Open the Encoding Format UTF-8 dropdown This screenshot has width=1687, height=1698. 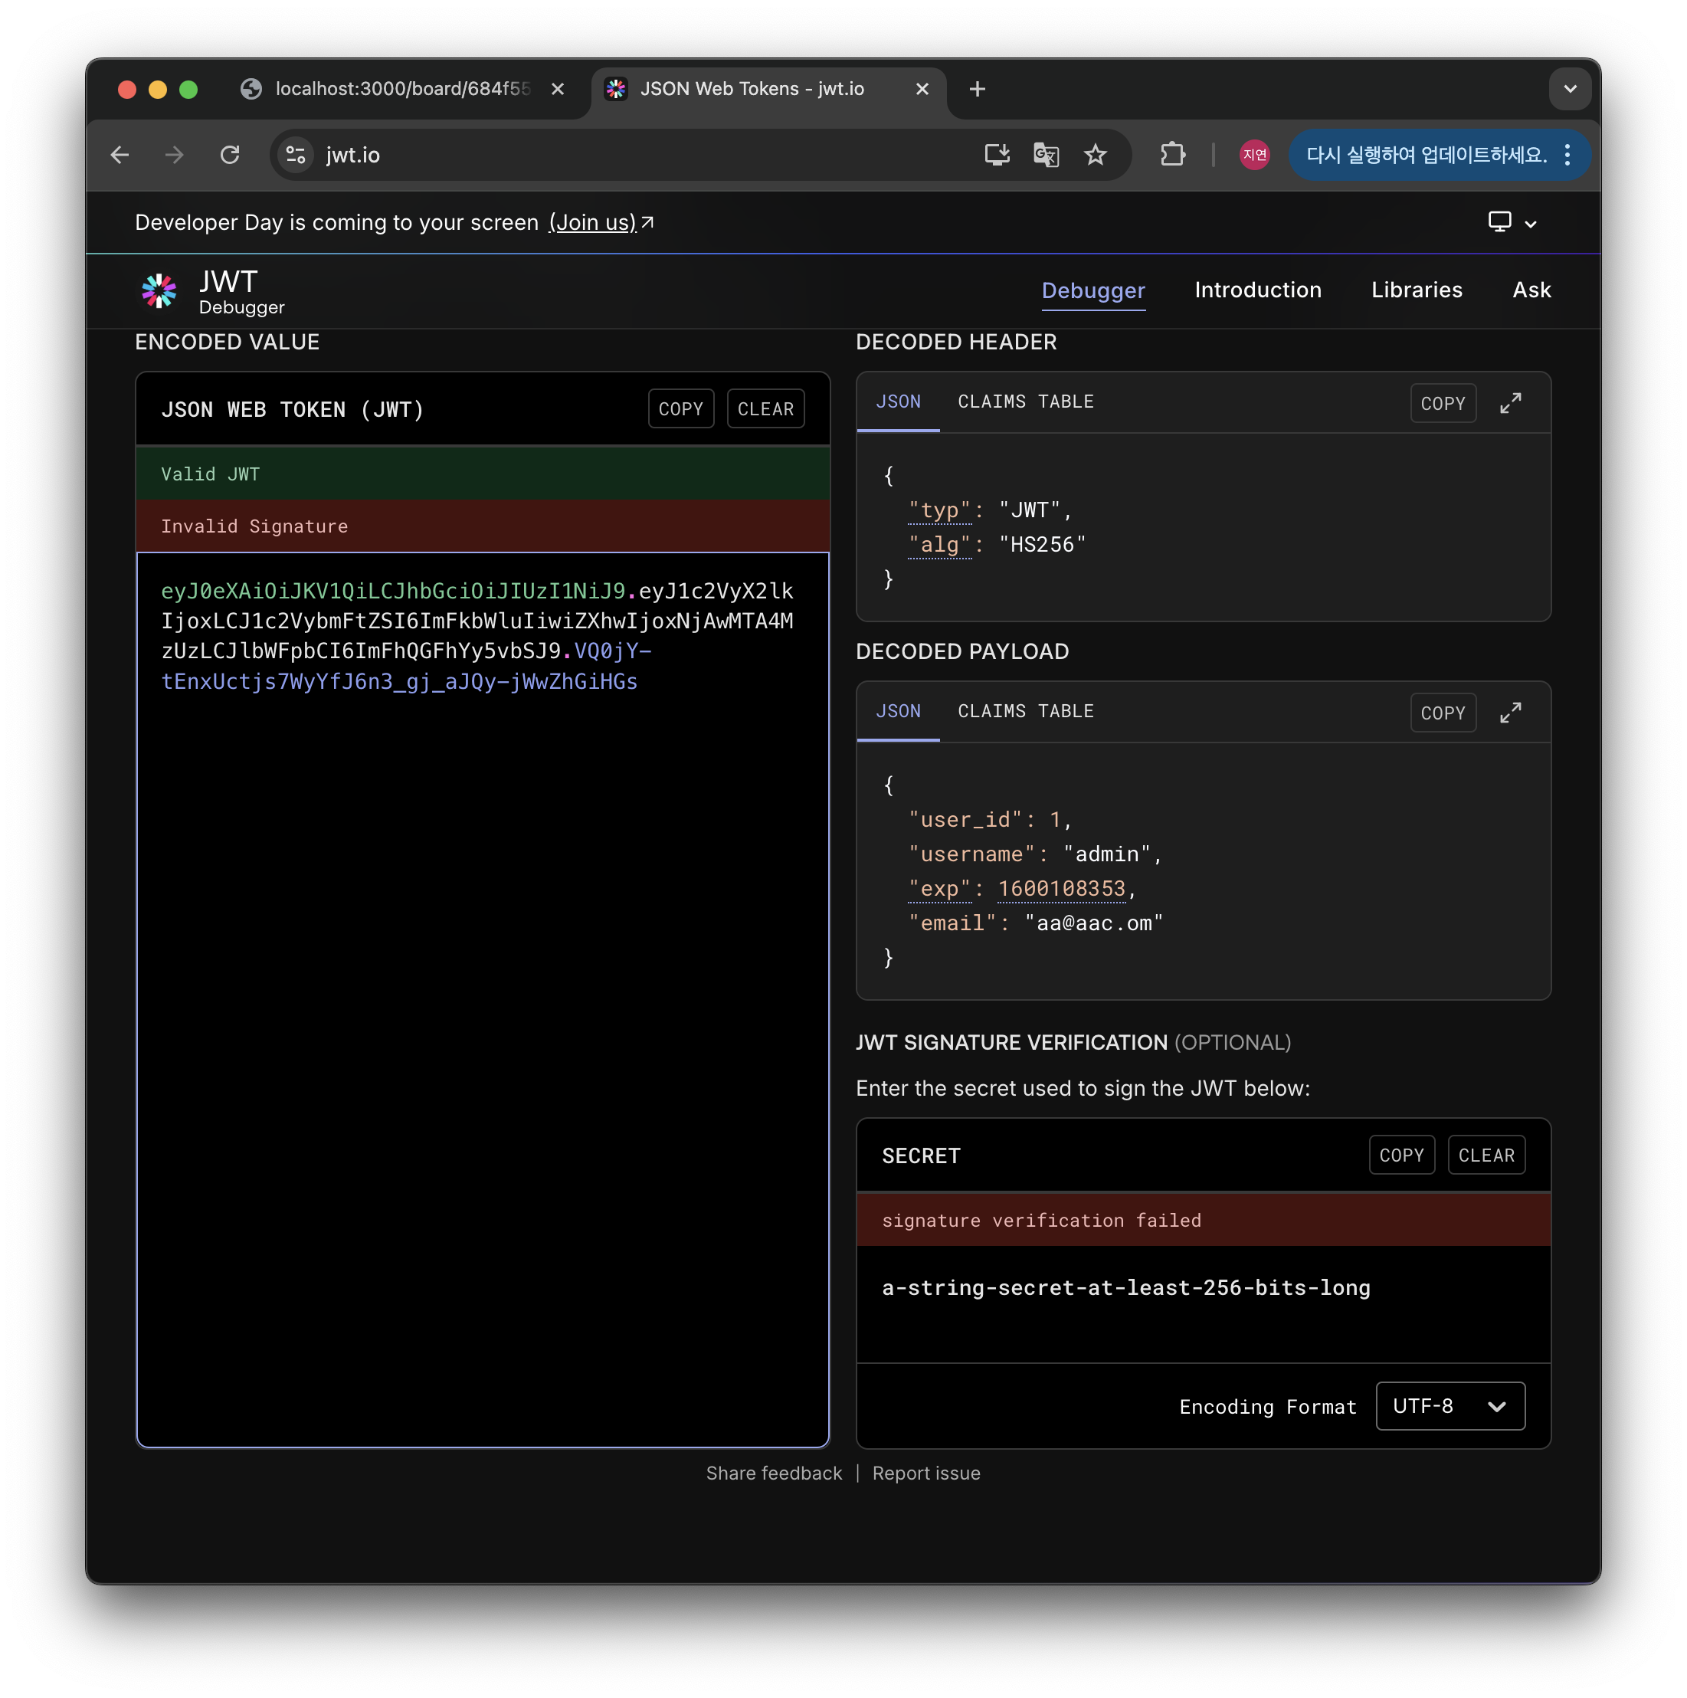pos(1450,1406)
